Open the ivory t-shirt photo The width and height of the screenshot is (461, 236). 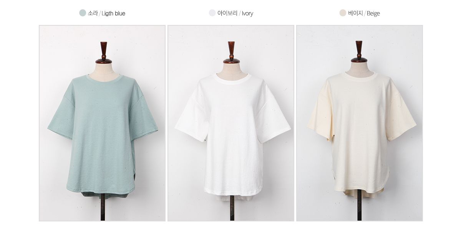(231, 123)
